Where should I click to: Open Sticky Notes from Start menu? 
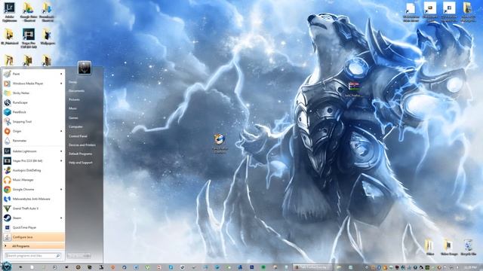33,93
